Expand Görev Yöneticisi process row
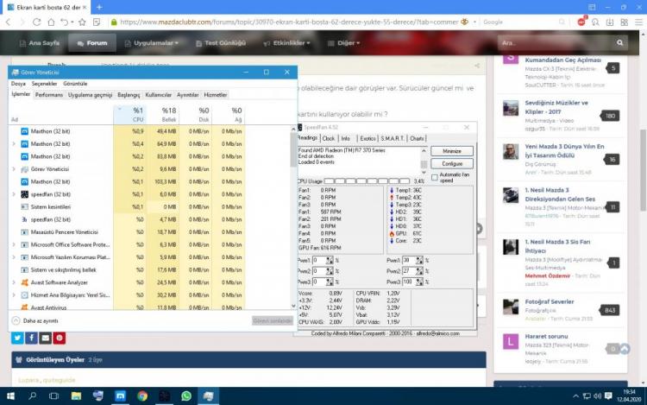Screen dimensions: 647x405 (x=14, y=169)
